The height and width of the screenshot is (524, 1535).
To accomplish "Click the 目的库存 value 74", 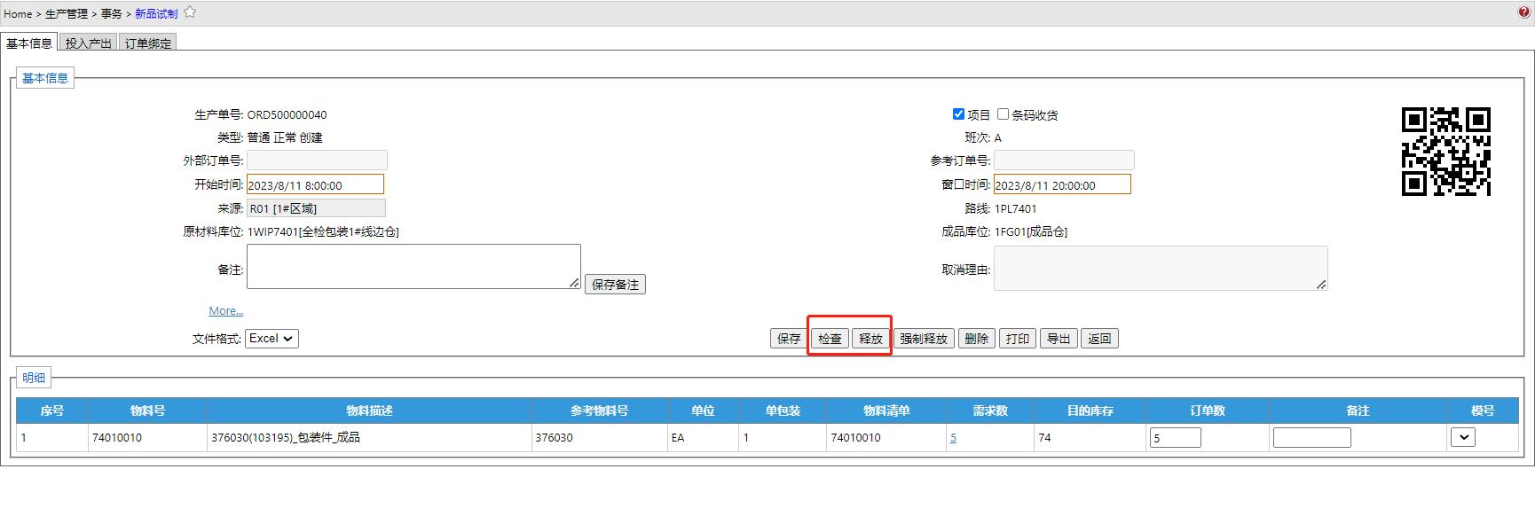I will point(1044,437).
